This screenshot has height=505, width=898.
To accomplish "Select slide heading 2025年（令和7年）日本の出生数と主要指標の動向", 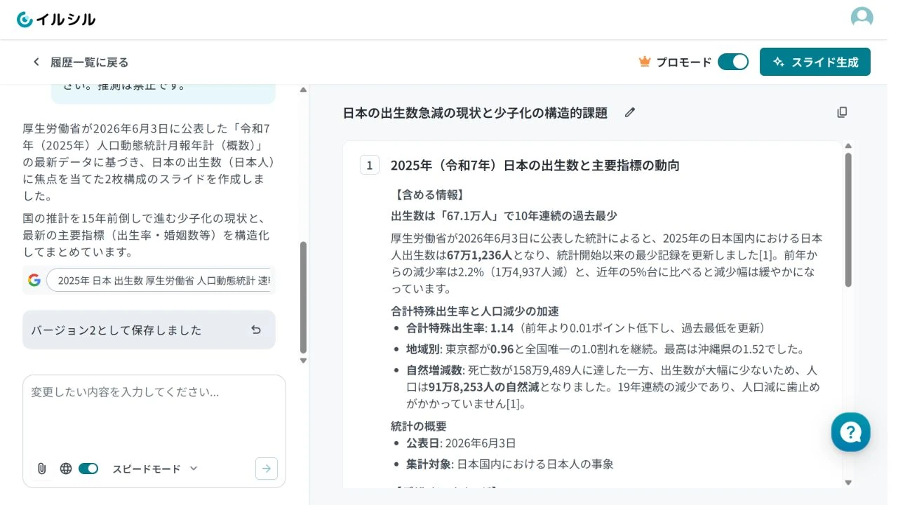I will tap(535, 166).
